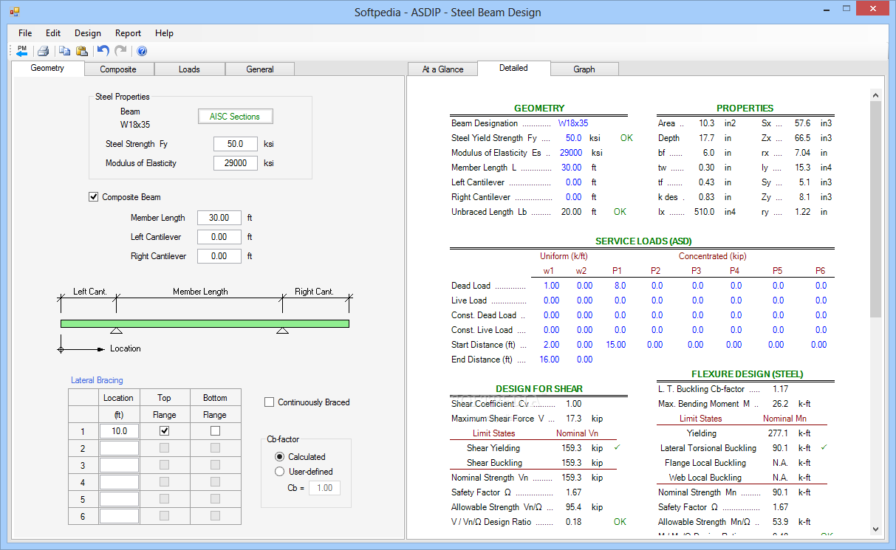The width and height of the screenshot is (896, 550).
Task: Open the Report menu
Action: click(128, 33)
